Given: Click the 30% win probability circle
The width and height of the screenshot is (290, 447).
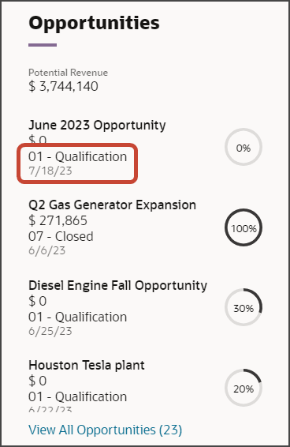Looking at the screenshot, I should point(244,307).
